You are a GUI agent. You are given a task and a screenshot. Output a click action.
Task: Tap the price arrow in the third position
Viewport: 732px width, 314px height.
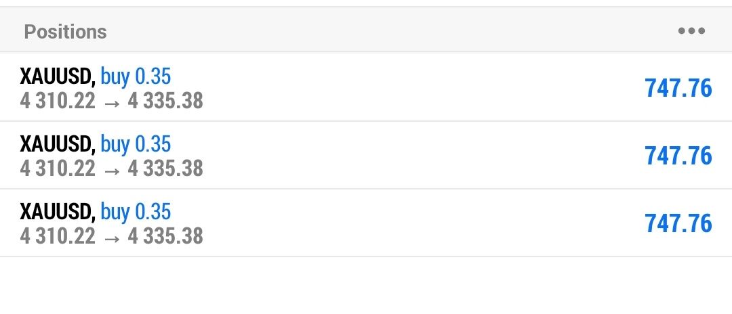112,236
